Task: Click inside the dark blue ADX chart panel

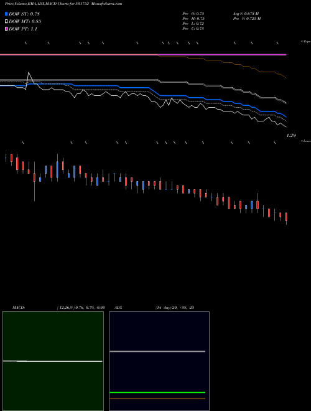Action: (159, 361)
